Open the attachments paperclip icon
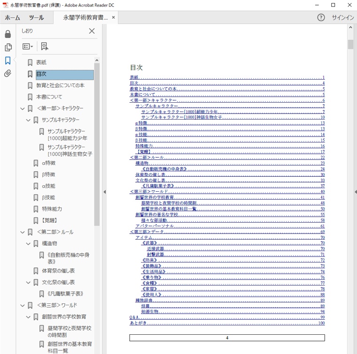 [x=8, y=74]
